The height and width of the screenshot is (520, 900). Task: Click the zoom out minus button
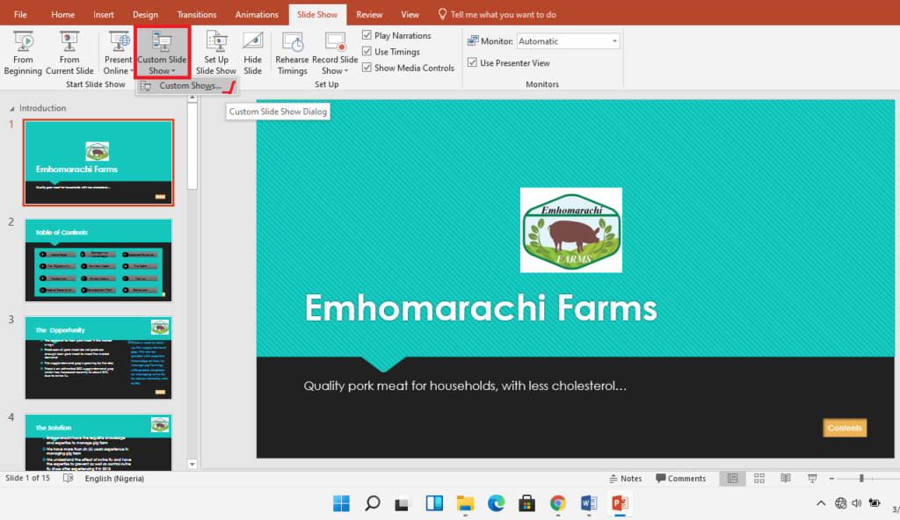(x=831, y=478)
